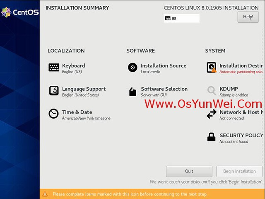The height and width of the screenshot is (199, 265).
Task: Click the CentOS logo in the sidebar
Action: (20, 12)
